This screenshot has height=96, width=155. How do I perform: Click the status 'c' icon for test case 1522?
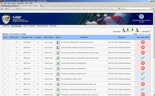click(58, 42)
